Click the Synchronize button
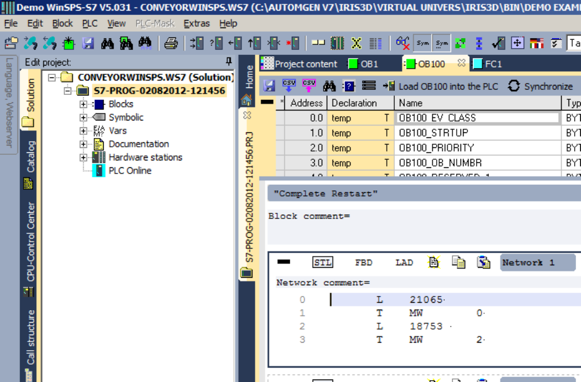Image resolution: width=581 pixels, height=382 pixels. pos(540,86)
